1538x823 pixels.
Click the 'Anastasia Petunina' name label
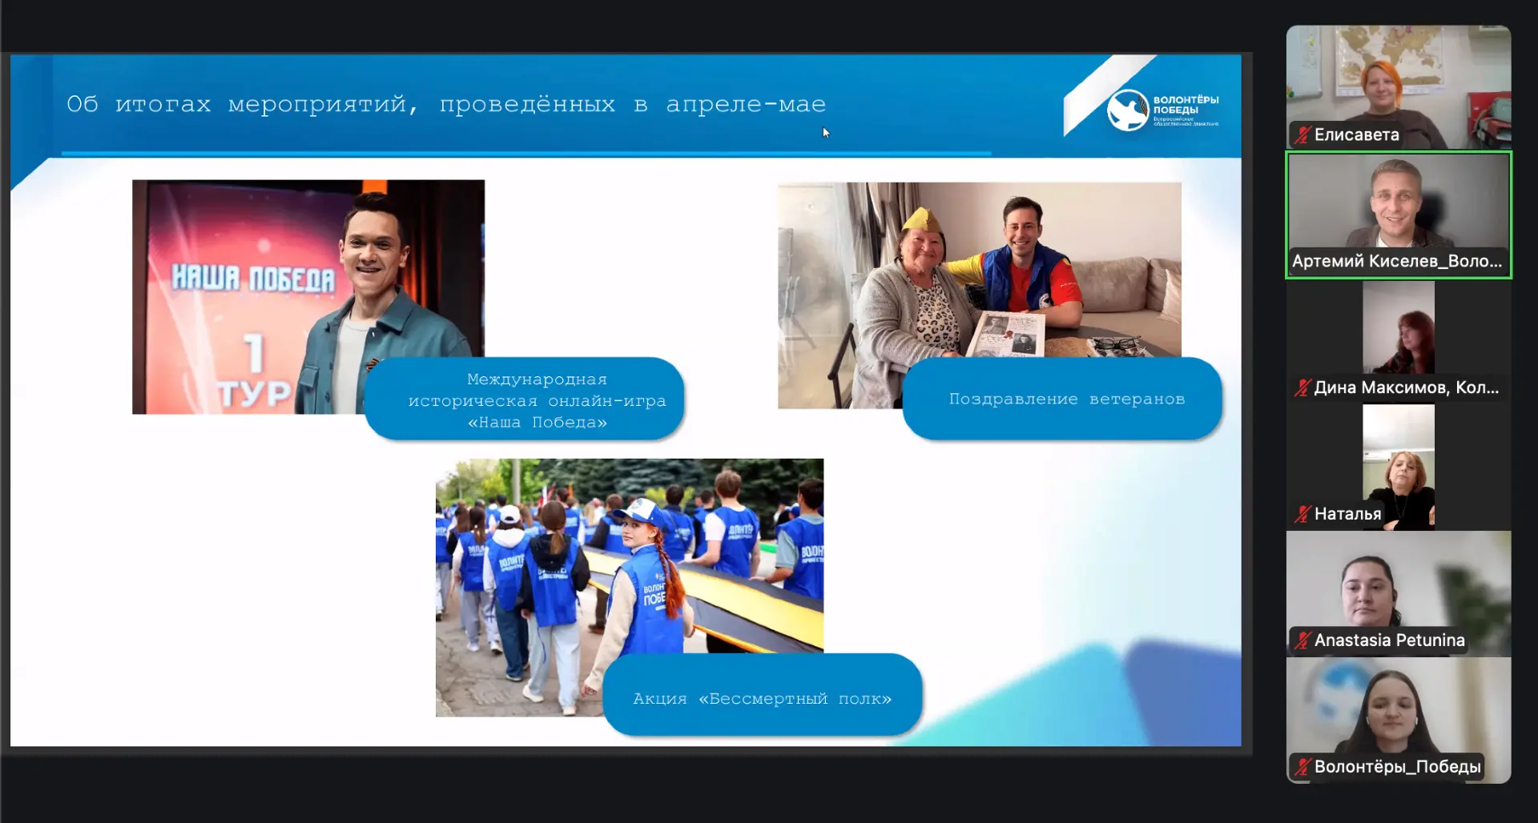click(1390, 640)
